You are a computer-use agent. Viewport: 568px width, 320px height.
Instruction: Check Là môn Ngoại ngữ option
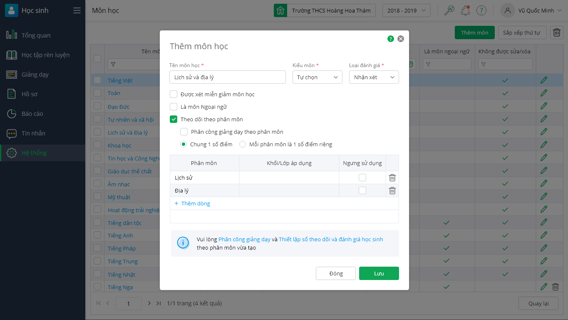[x=174, y=107]
